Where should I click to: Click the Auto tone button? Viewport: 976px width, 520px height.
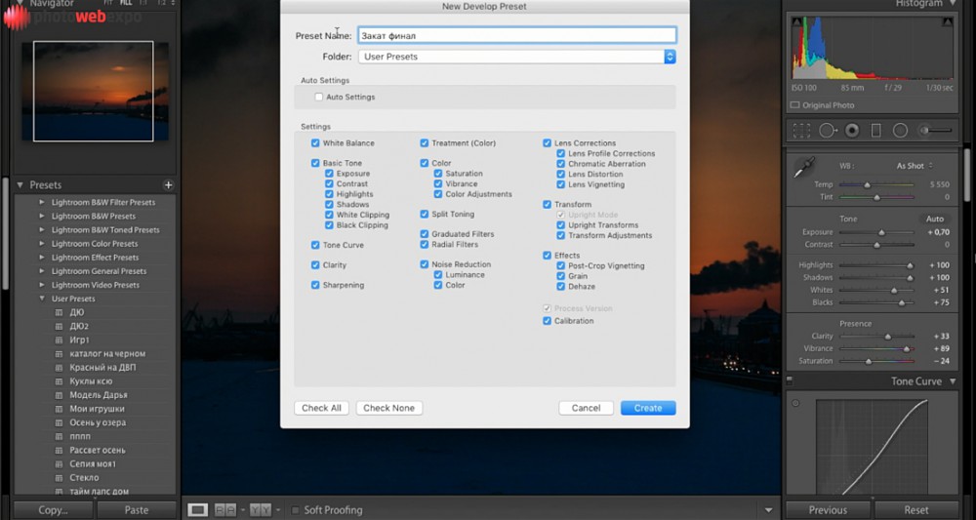point(934,219)
